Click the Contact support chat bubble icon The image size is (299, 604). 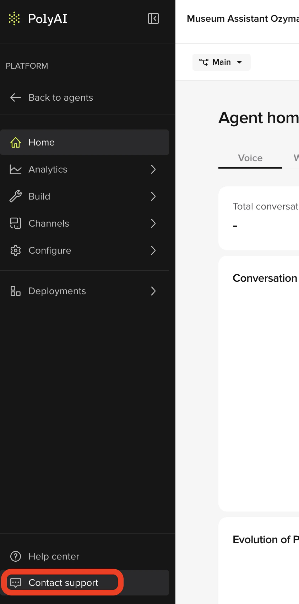pyautogui.click(x=16, y=583)
